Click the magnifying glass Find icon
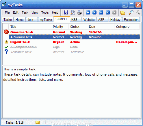The width and height of the screenshot is (143, 126). [131, 12]
